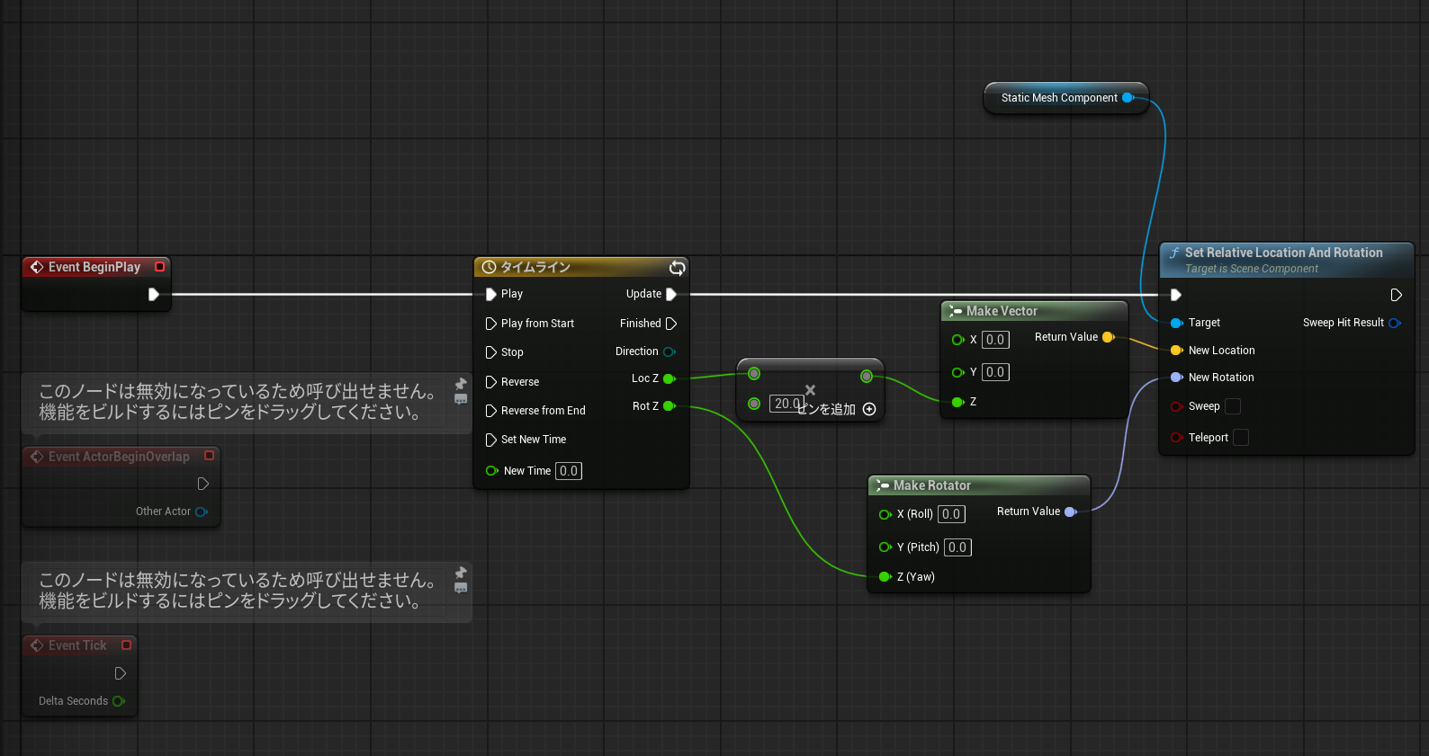The height and width of the screenshot is (756, 1429).
Task: Click the Loc Z output pin
Action: [x=670, y=379]
